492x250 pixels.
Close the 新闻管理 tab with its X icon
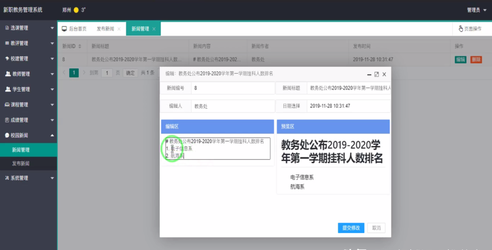click(154, 29)
